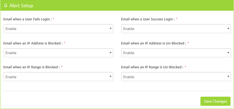Click the arrow on User Fails Login select
Viewport: 234px width, 109px height.
111,29
